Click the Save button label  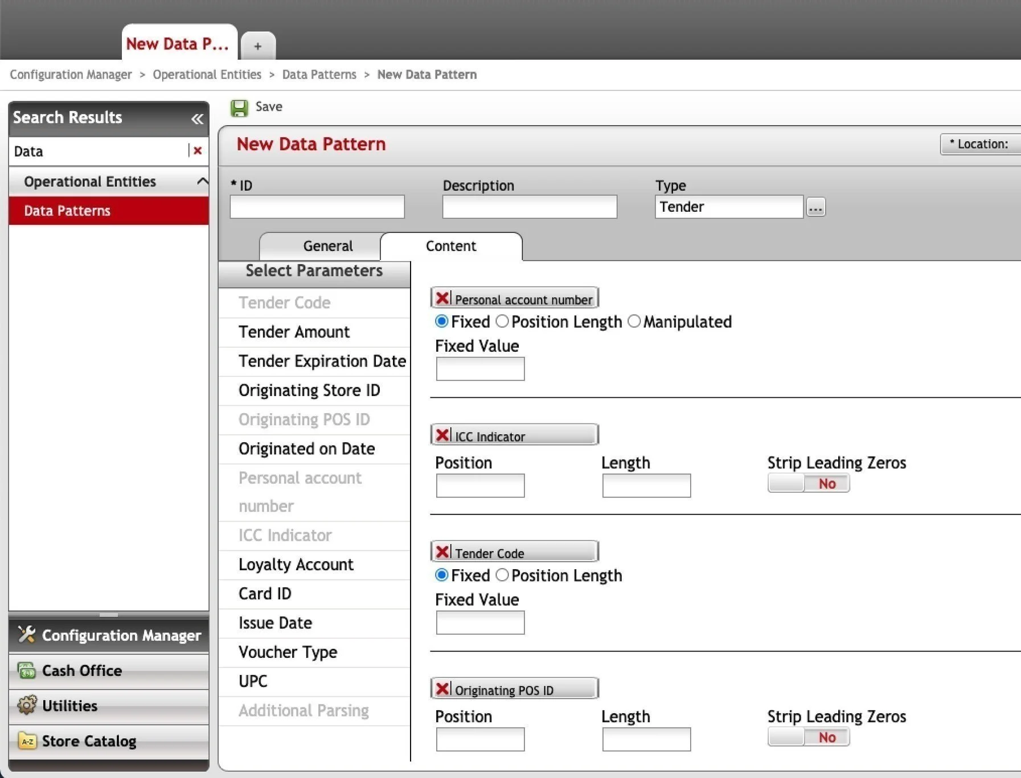(x=269, y=106)
